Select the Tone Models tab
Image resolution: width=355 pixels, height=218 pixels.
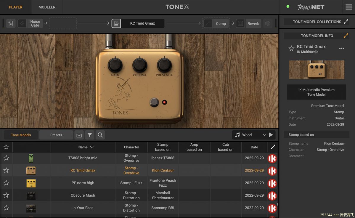coord(21,135)
